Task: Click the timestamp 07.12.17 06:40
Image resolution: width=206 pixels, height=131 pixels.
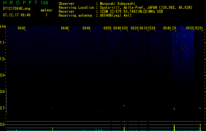Action: 17,15
